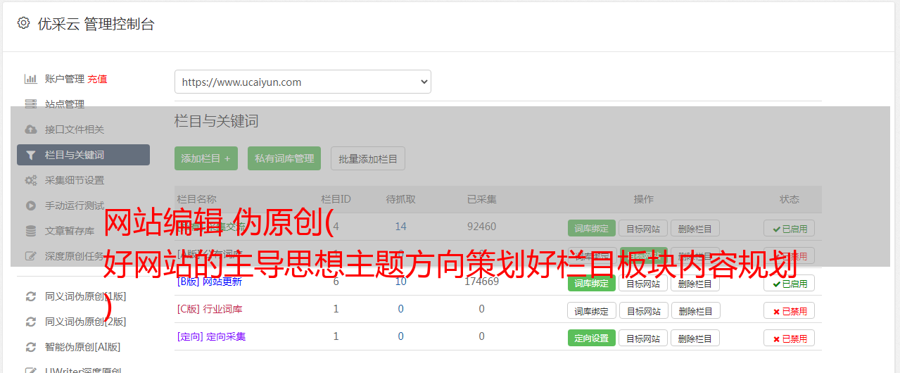Click 批量添加栏目 button
900x373 pixels.
click(x=368, y=158)
